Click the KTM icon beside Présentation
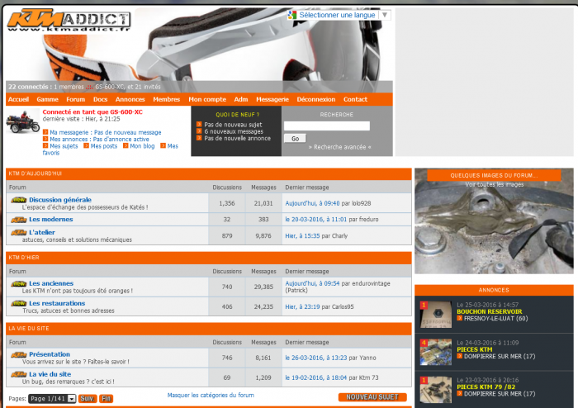578x408 pixels. [18, 354]
